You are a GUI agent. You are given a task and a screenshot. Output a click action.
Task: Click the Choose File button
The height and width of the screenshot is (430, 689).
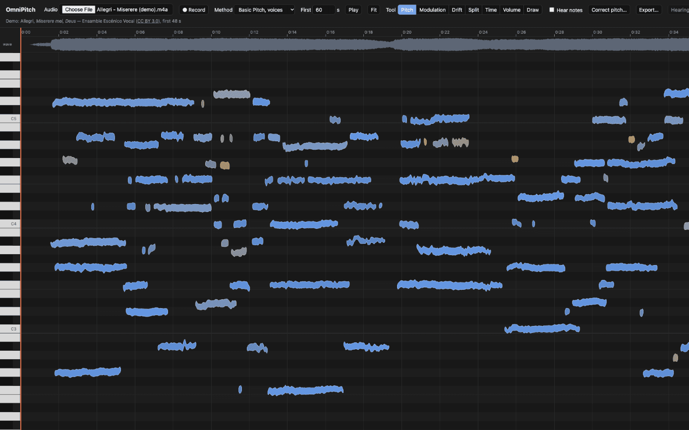point(78,9)
